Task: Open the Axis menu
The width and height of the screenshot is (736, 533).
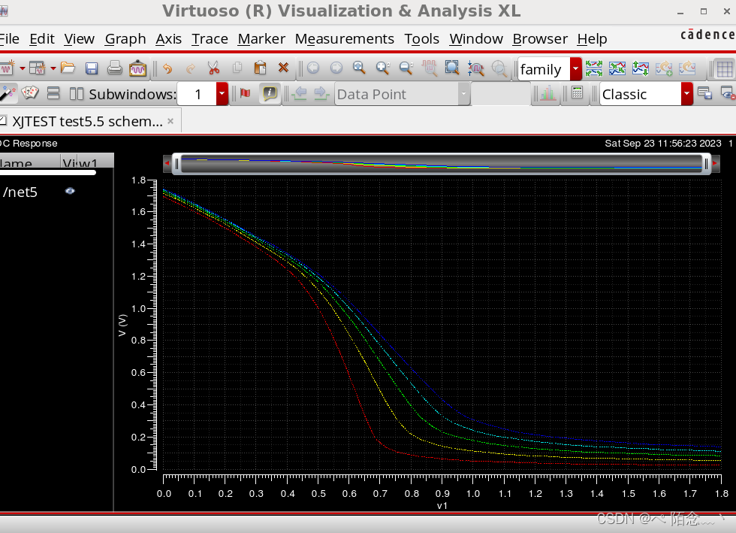Action: coord(168,39)
